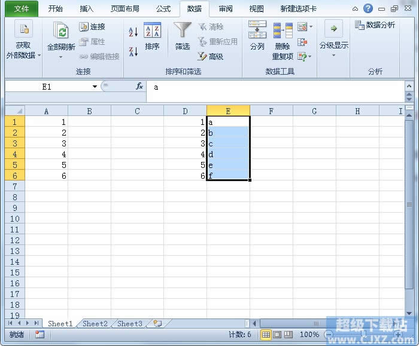Switch to the Sheet2 worksheet tab
Screen dimensions: 419x346
click(x=95, y=324)
